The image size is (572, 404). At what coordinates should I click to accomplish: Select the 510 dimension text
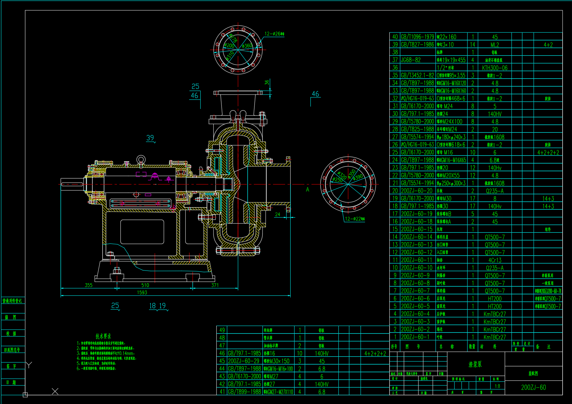click(145, 285)
